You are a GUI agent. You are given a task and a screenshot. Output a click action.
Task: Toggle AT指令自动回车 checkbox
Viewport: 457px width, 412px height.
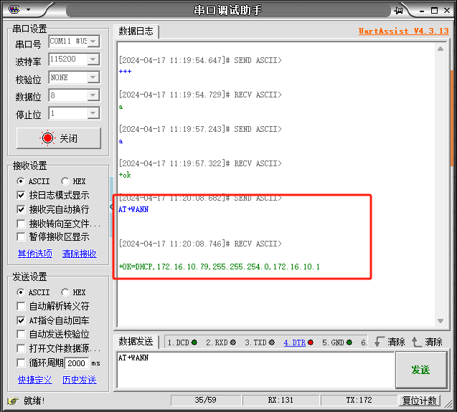coord(21,320)
